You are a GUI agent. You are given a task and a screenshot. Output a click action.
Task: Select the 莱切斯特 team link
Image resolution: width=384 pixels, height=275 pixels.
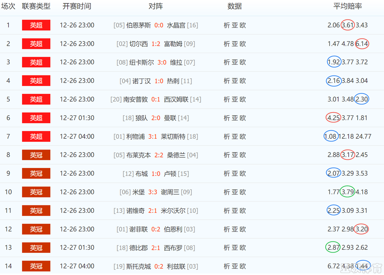(x=173, y=137)
